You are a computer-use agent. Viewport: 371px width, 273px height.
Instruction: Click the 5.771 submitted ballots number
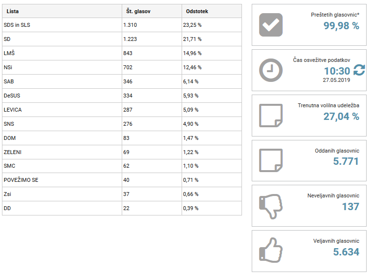(x=346, y=161)
